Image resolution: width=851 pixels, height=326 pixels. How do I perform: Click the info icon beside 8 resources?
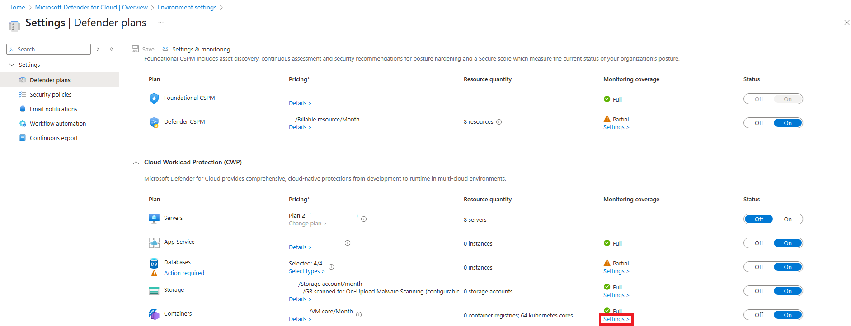(499, 122)
